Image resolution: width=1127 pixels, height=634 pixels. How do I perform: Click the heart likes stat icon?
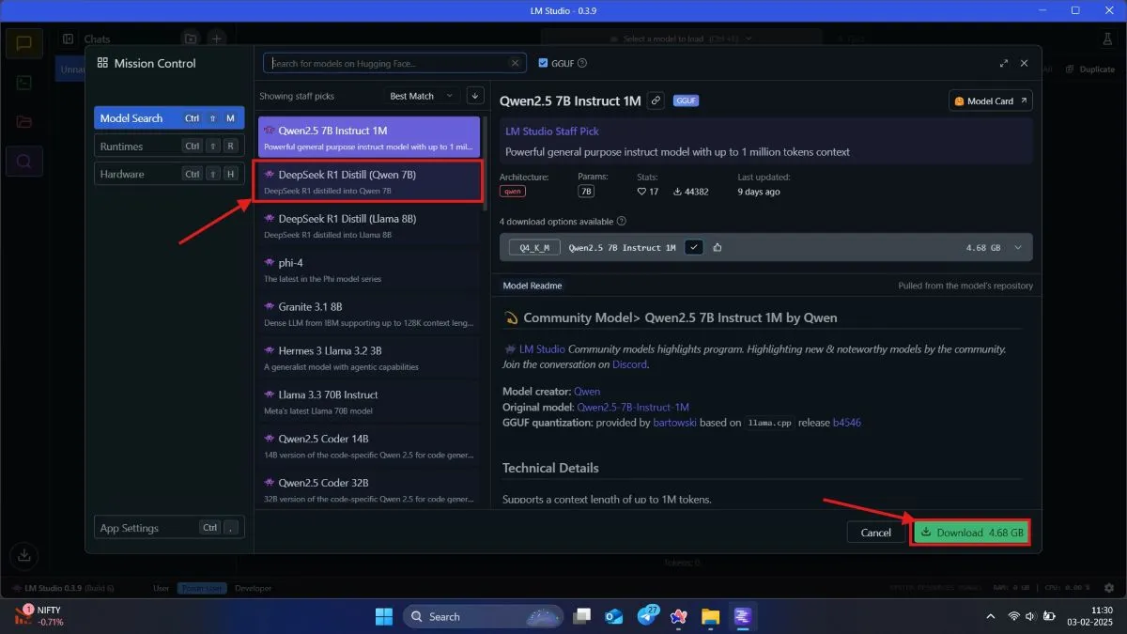click(x=641, y=192)
